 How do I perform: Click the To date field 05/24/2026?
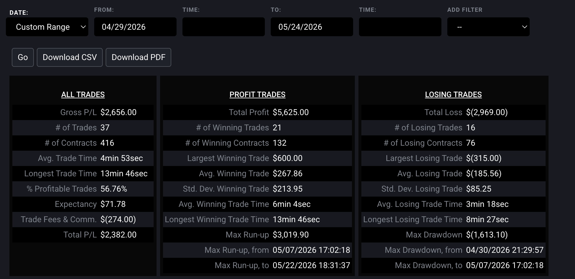[x=312, y=27]
